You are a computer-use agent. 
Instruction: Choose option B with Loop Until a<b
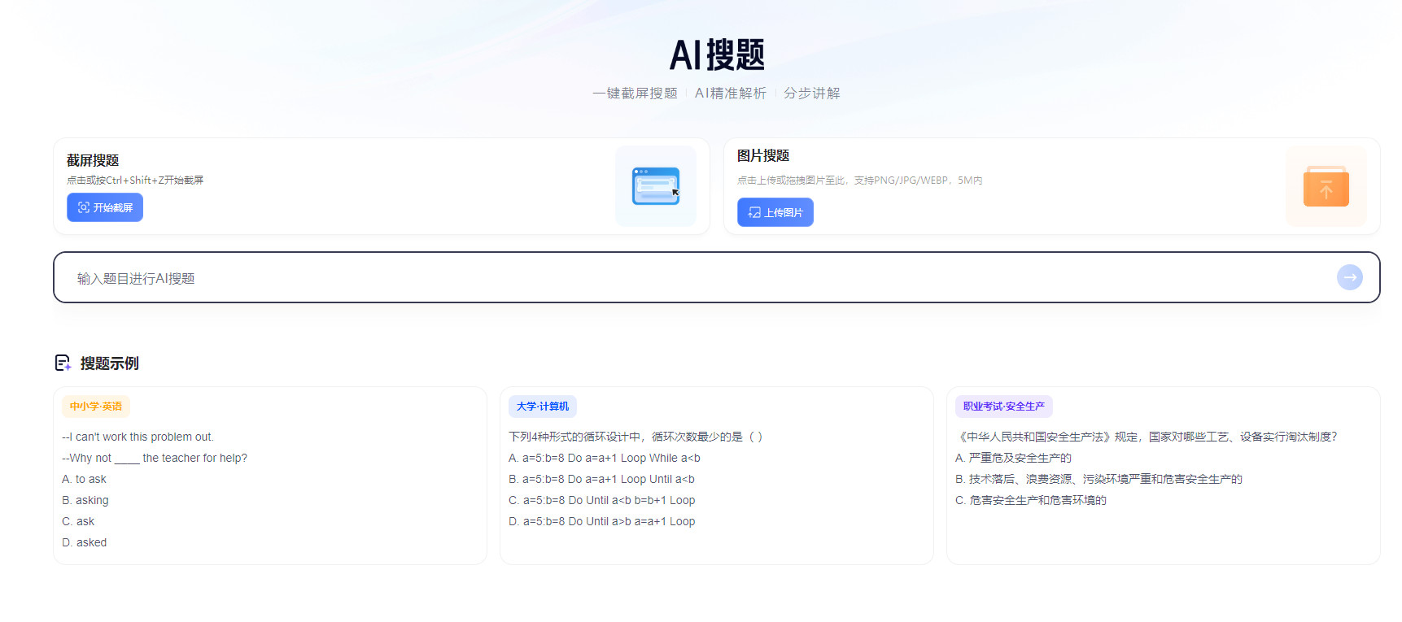click(x=601, y=479)
